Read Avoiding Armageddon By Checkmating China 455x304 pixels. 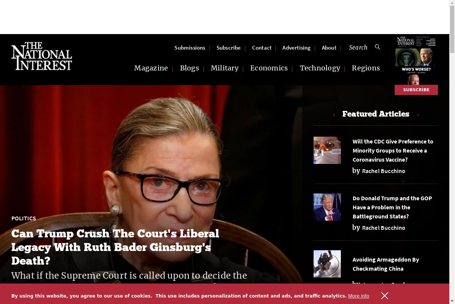coord(386,264)
